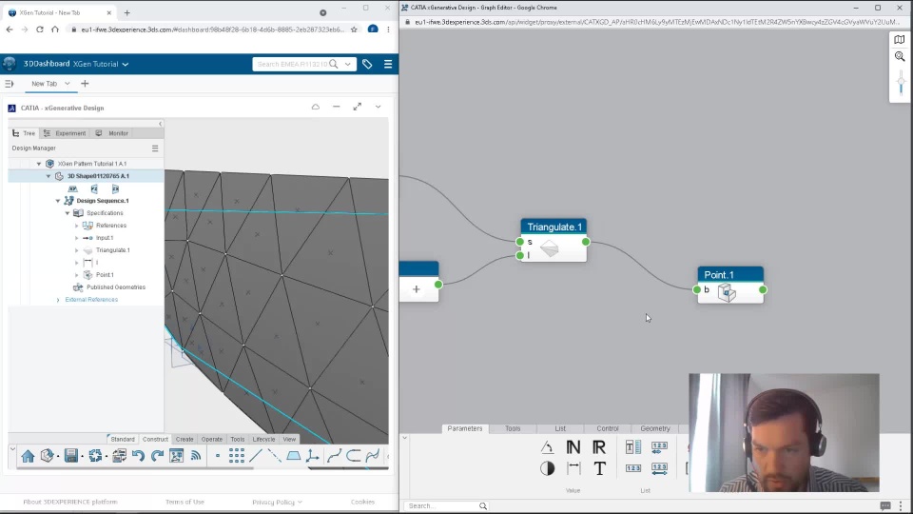Screen dimensions: 913x514
Task: Open the search scope dropdown arrow
Action: [348, 64]
